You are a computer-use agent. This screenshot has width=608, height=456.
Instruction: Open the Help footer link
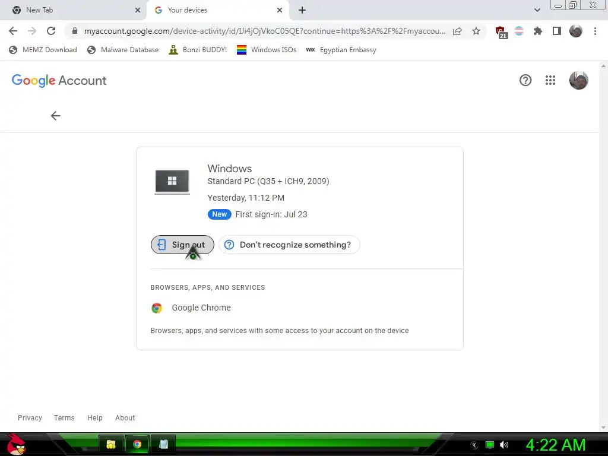[x=95, y=417]
